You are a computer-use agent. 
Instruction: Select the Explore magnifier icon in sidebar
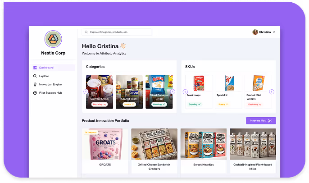35,76
